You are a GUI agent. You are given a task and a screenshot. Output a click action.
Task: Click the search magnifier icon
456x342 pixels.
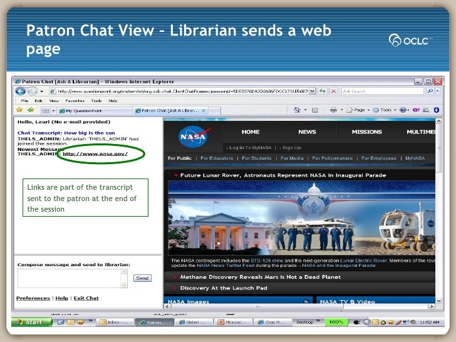pyautogui.click(x=430, y=91)
